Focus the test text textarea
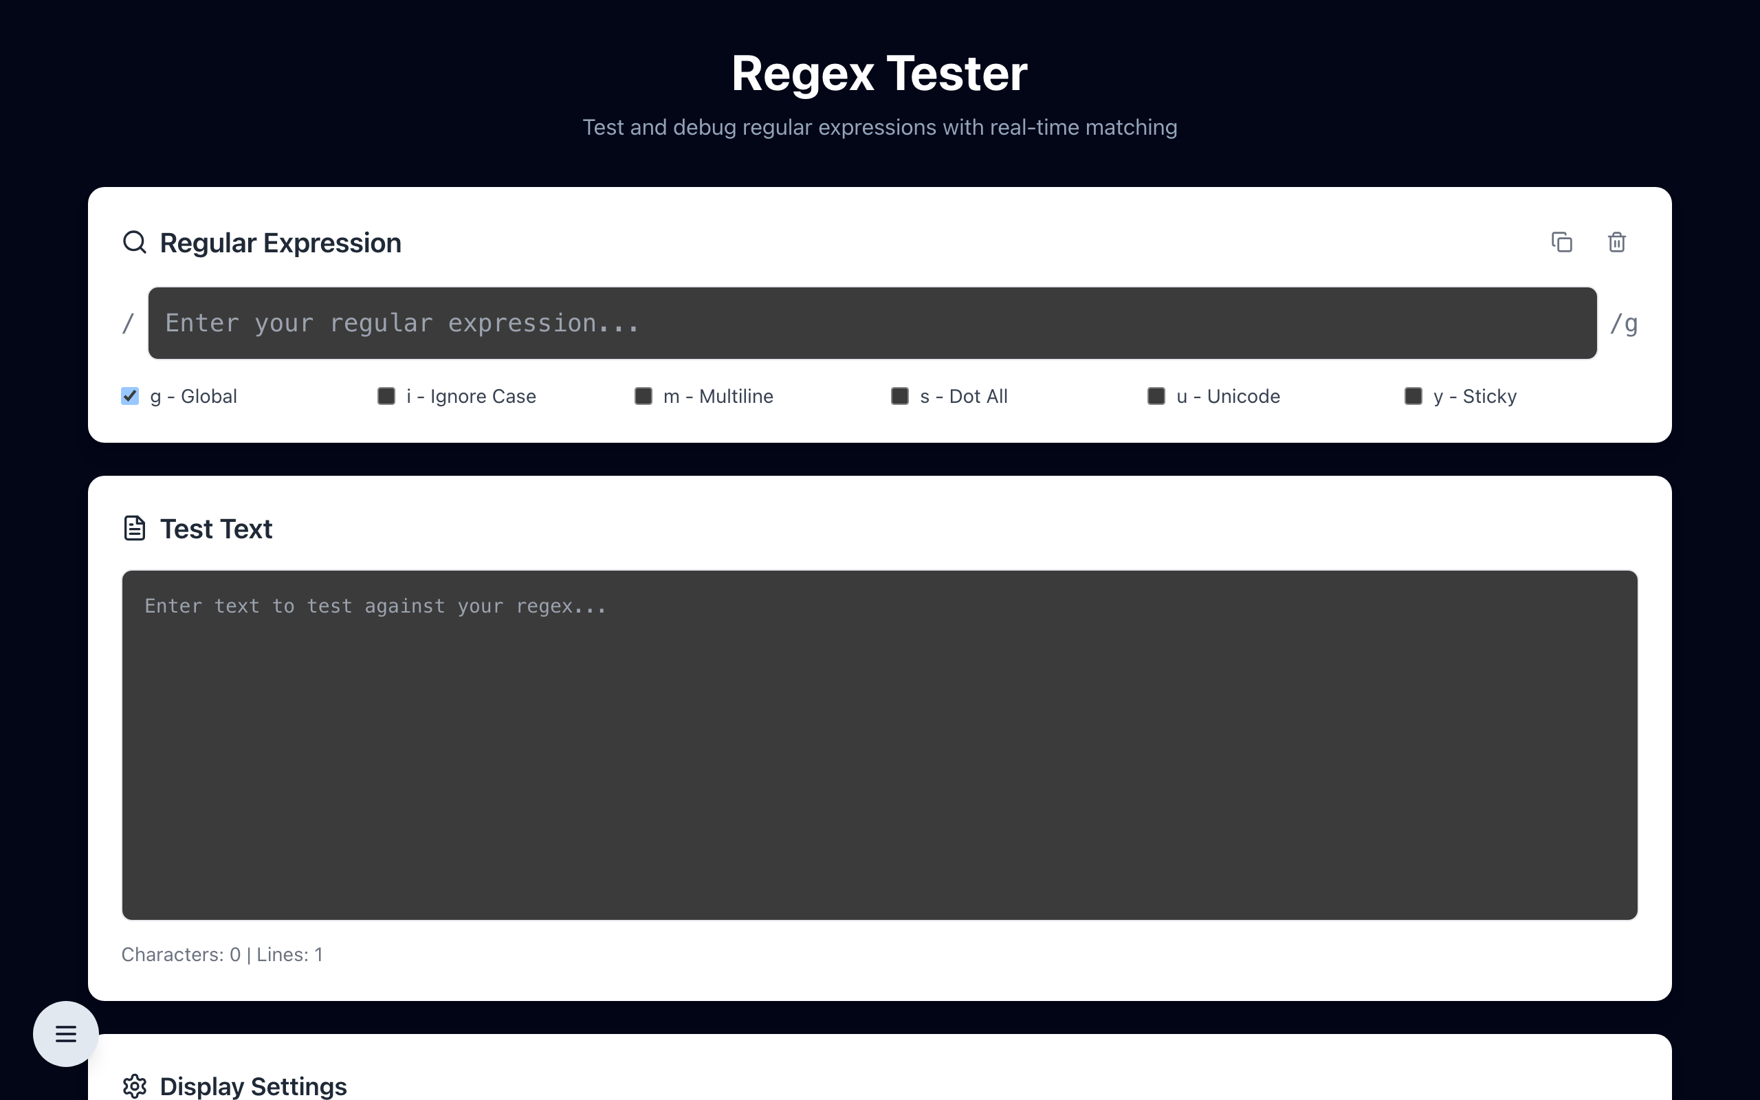This screenshot has width=1760, height=1100. click(x=879, y=745)
